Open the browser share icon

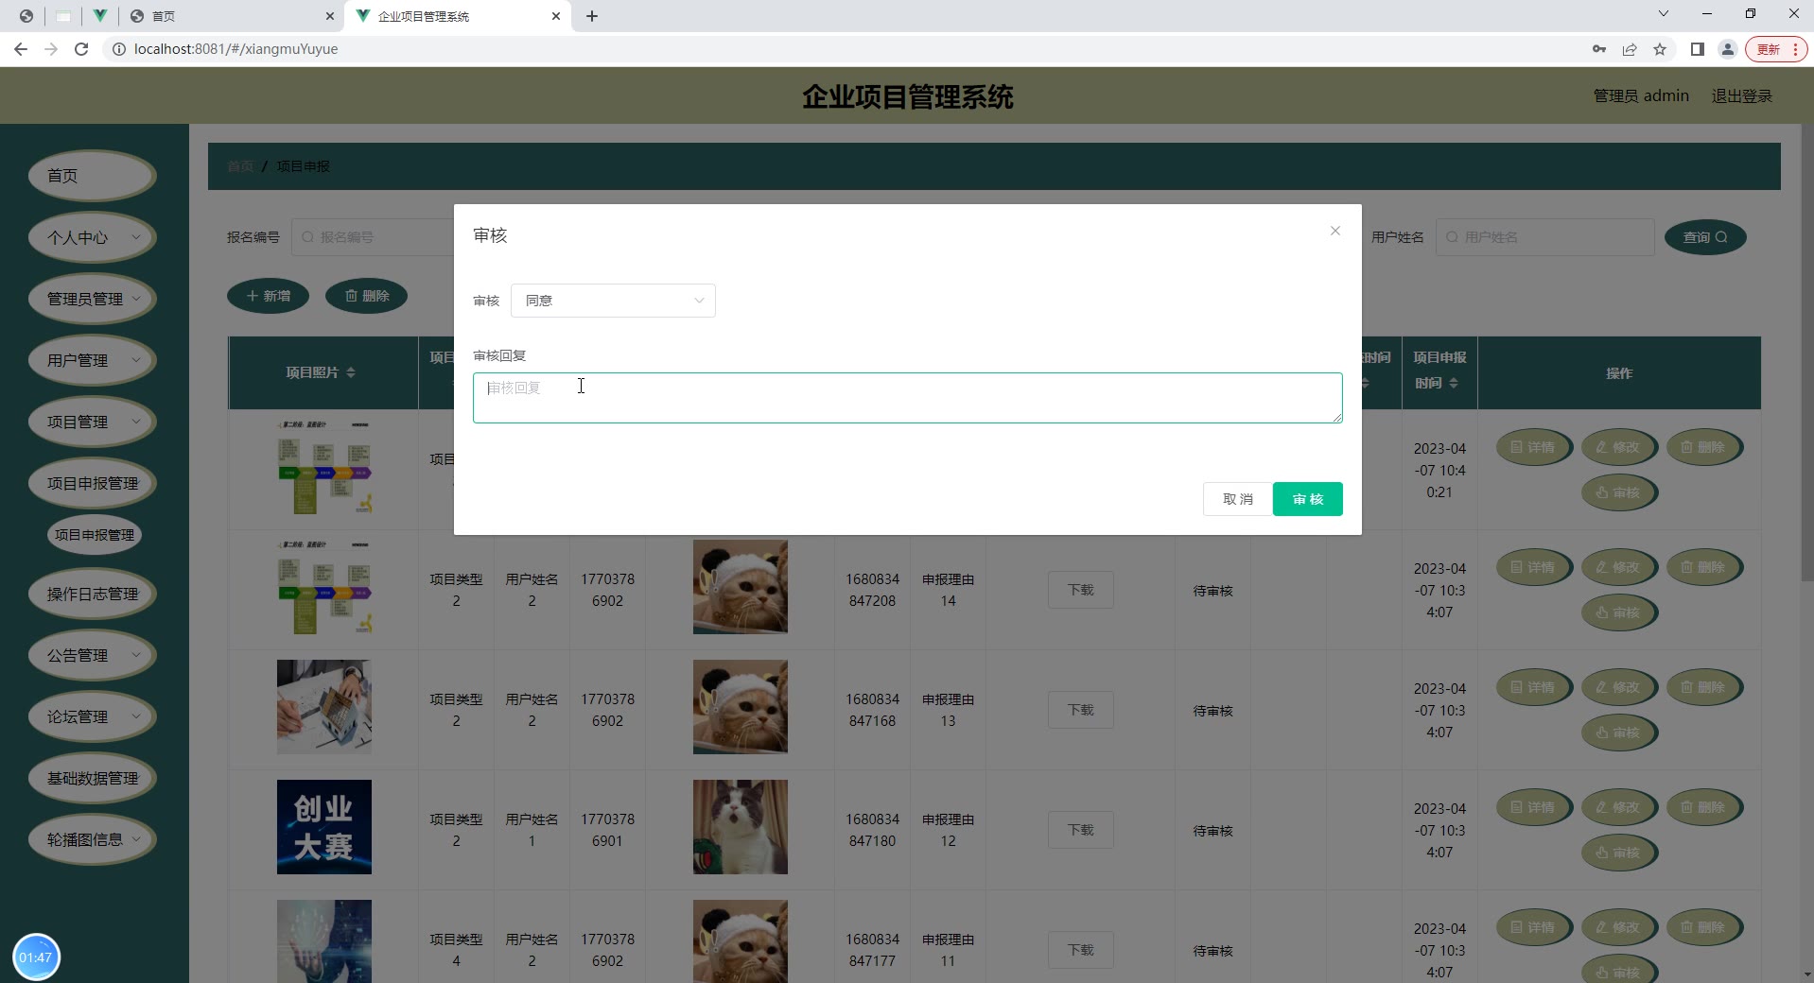coord(1630,49)
